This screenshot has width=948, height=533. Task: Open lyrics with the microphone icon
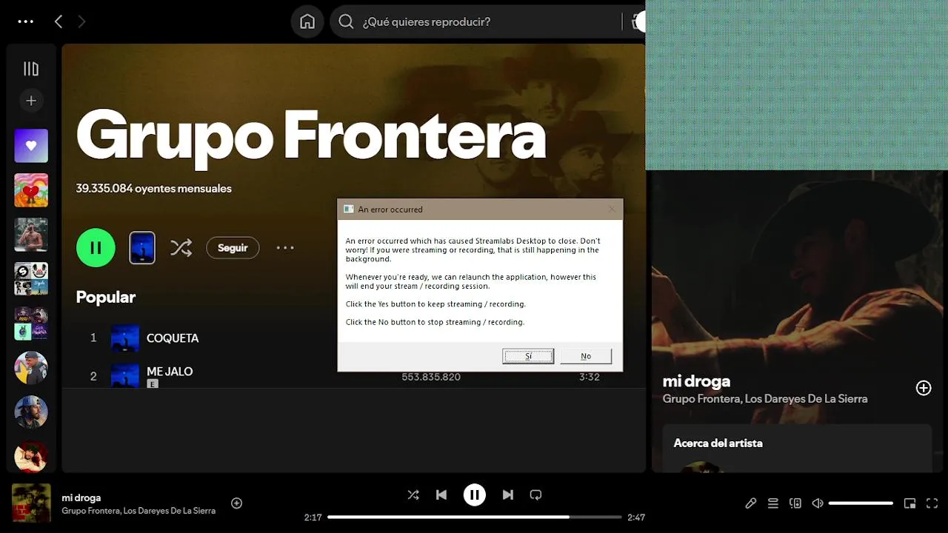[751, 503]
